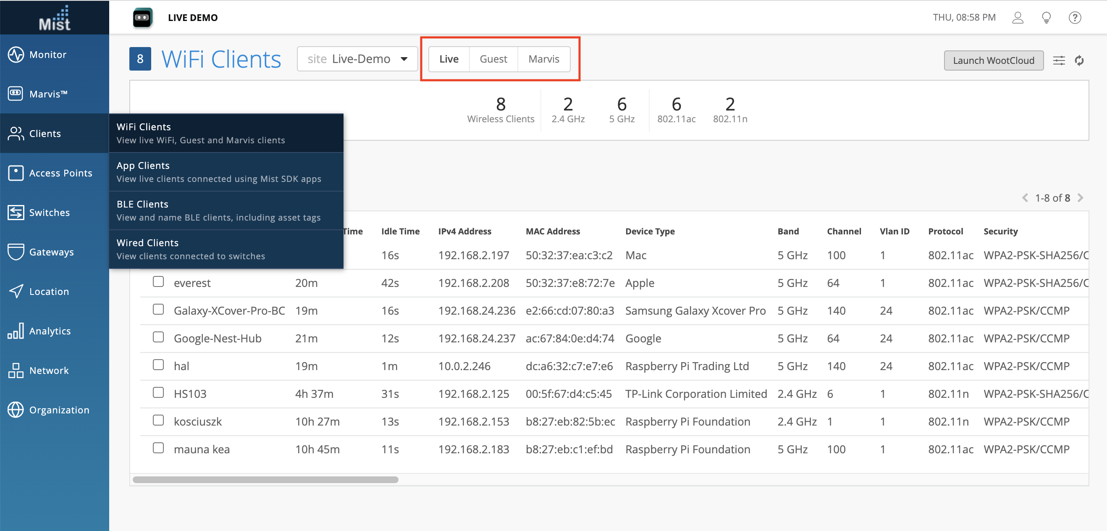The width and height of the screenshot is (1107, 531).
Task: Click the Switches sidebar icon
Action: coord(16,213)
